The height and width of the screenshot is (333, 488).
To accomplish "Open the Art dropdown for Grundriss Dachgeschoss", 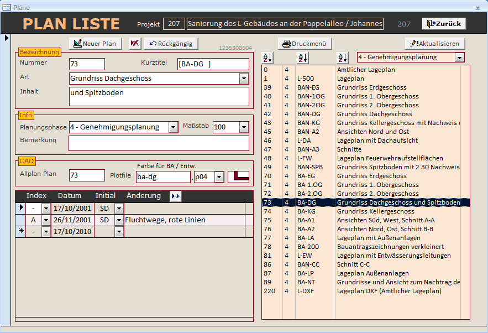I will (x=244, y=79).
